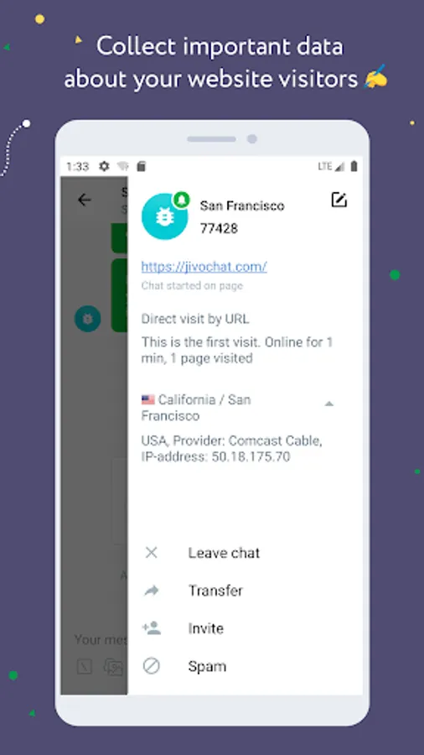
Task: Go back using the arrow icon
Action: tap(84, 200)
